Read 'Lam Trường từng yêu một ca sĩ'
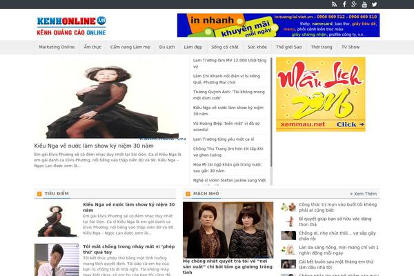Viewport: 414px width, 276px height. [x=224, y=139]
